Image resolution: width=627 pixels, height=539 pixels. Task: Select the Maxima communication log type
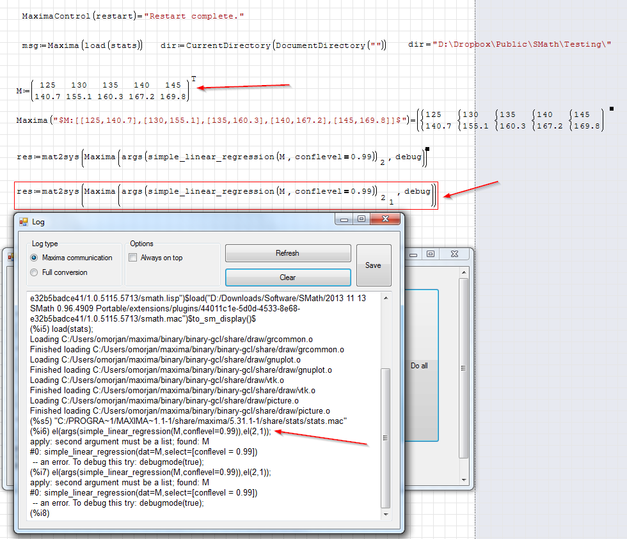(x=34, y=258)
